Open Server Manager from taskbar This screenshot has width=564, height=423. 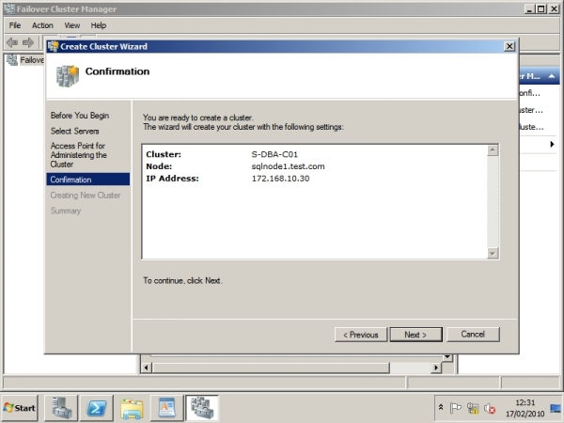pos(61,408)
